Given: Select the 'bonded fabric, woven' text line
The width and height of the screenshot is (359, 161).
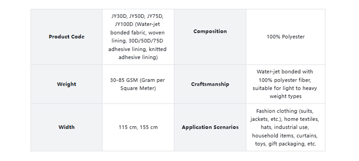Looking at the screenshot, I should (137, 33).
